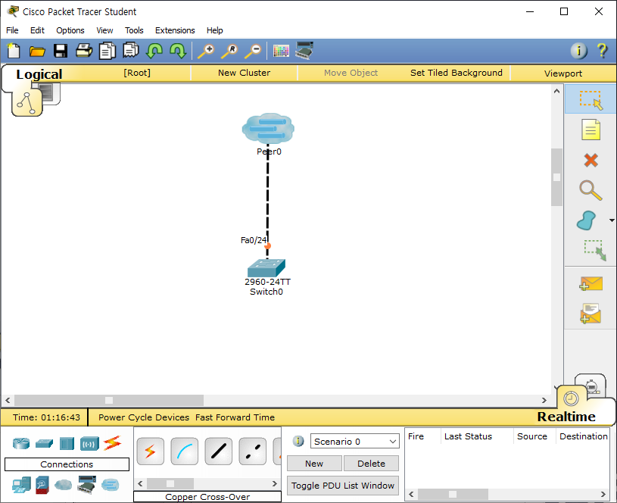
Task: Open the Extensions menu
Action: pos(175,30)
